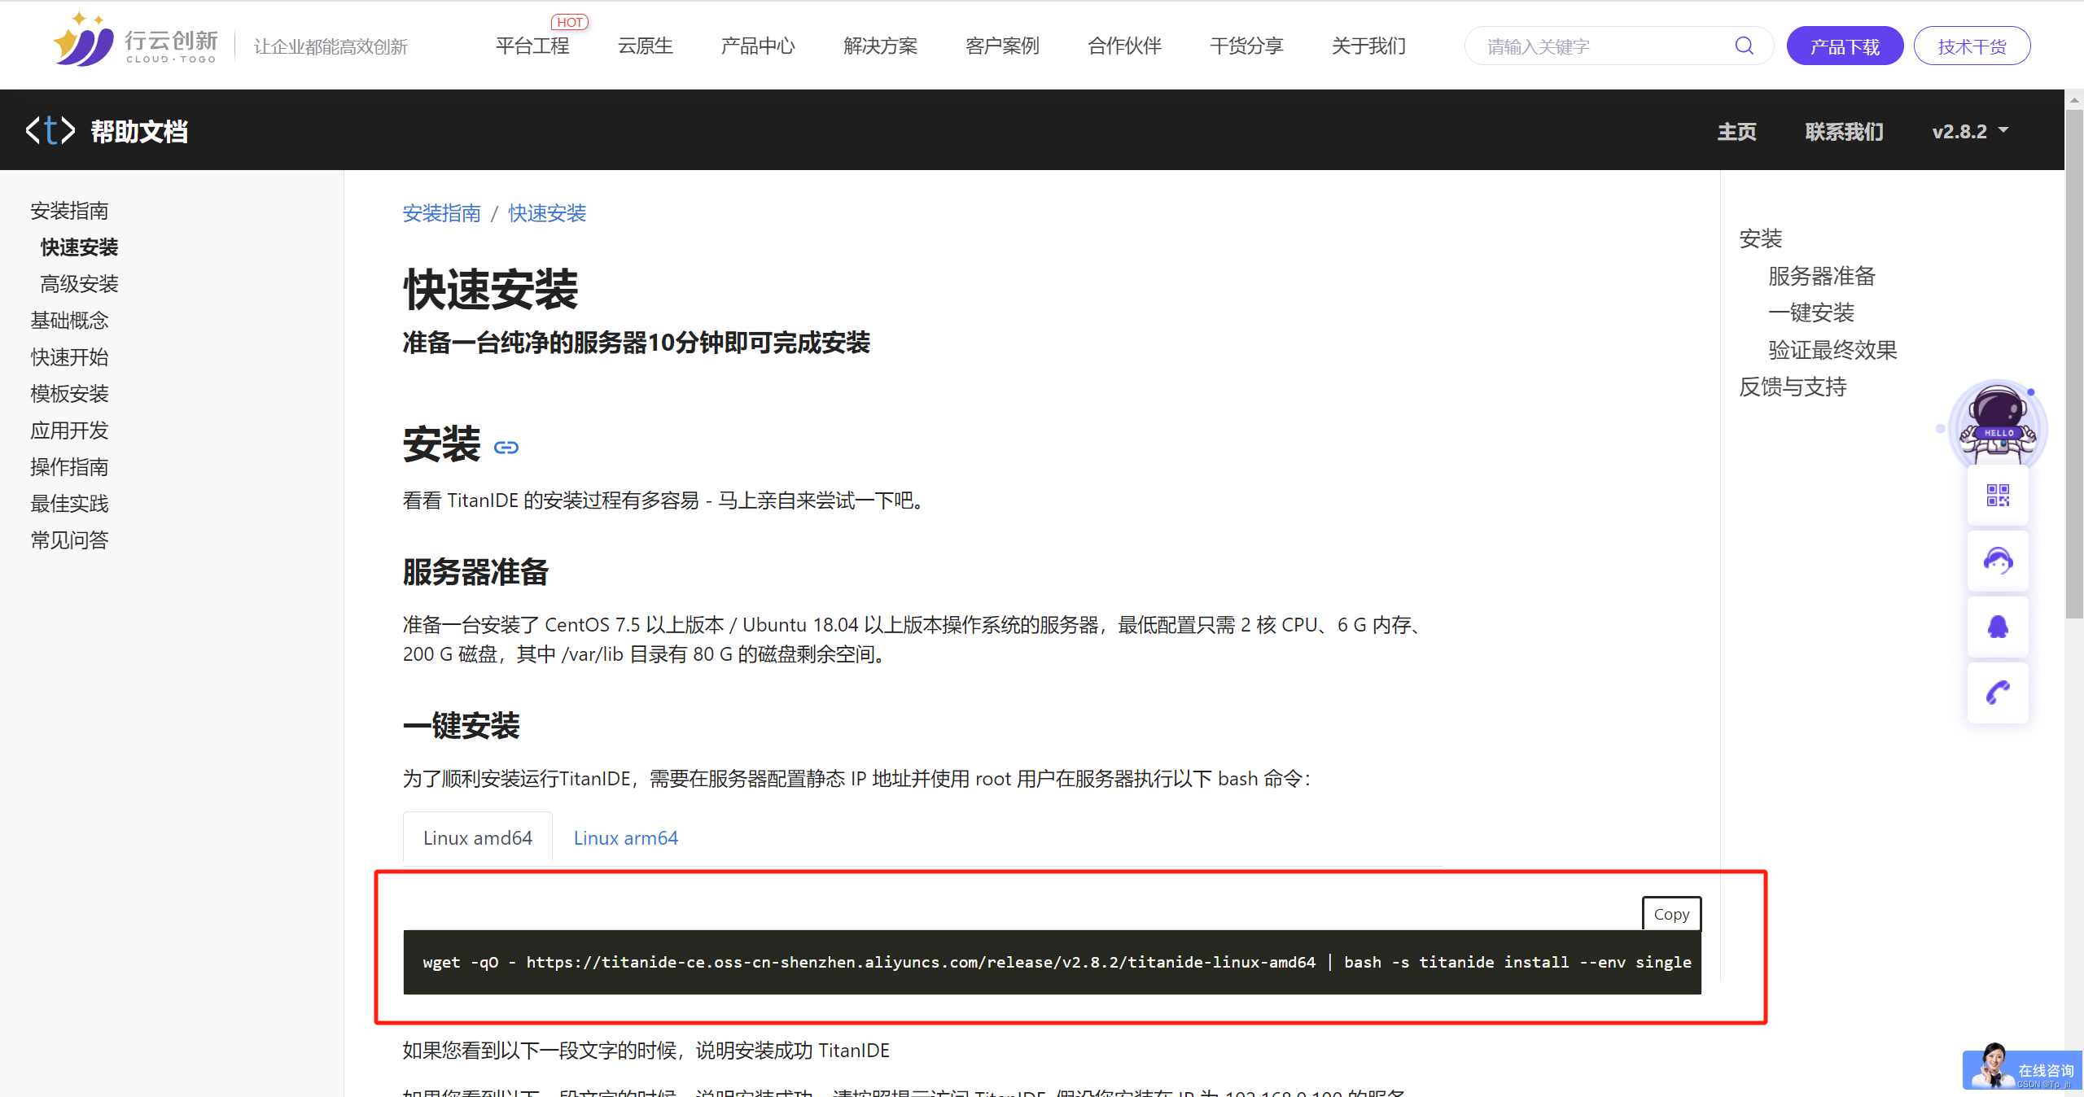Open 联系我们 in docs header
Image resolution: width=2084 pixels, height=1097 pixels.
[x=1844, y=131]
